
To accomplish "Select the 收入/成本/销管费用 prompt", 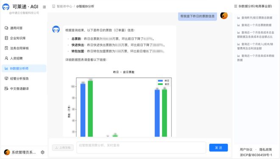I will [255, 46].
